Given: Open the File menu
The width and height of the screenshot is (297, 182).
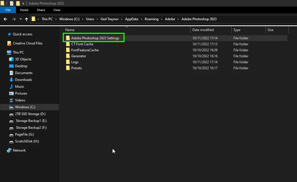Looking at the screenshot, I should (8, 10).
